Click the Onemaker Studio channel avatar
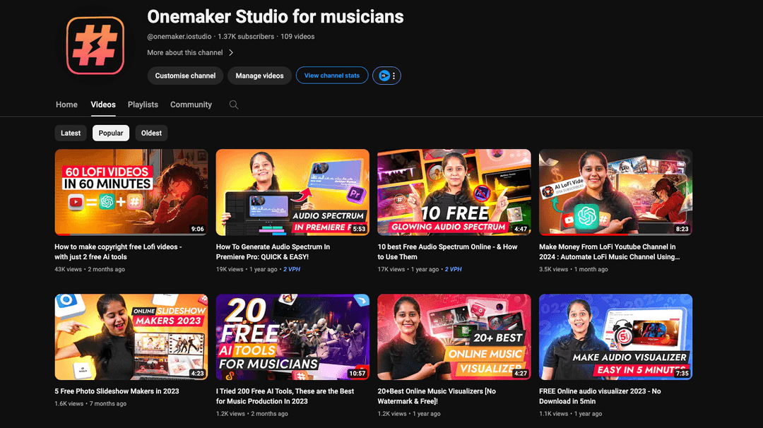The height and width of the screenshot is (428, 763). (95, 44)
